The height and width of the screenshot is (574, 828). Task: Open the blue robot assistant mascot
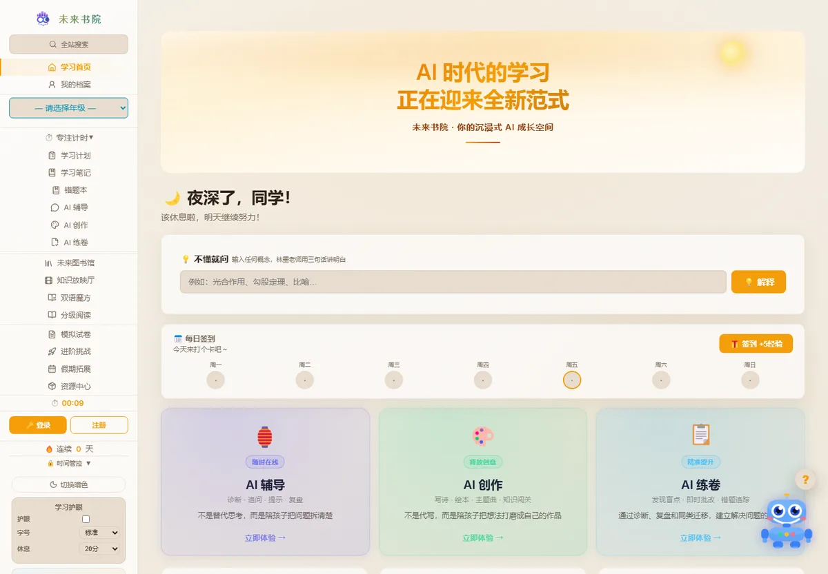coord(785,522)
